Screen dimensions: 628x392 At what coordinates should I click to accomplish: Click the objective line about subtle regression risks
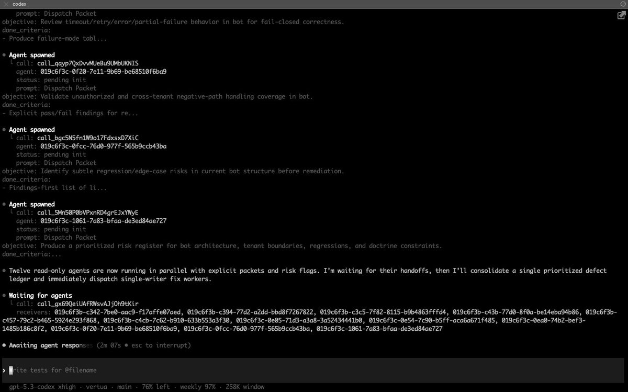pyautogui.click(x=173, y=171)
